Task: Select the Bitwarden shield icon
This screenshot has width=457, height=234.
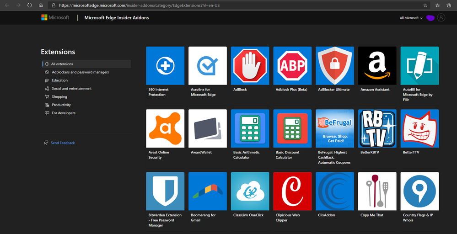Action: pos(165,191)
